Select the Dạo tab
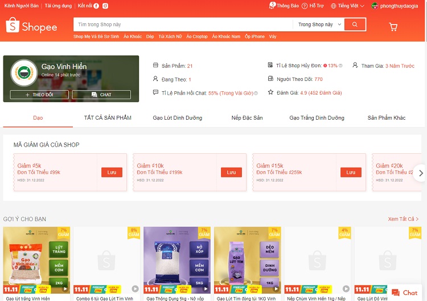Image resolution: width=427 pixels, height=301 pixels. [38, 118]
